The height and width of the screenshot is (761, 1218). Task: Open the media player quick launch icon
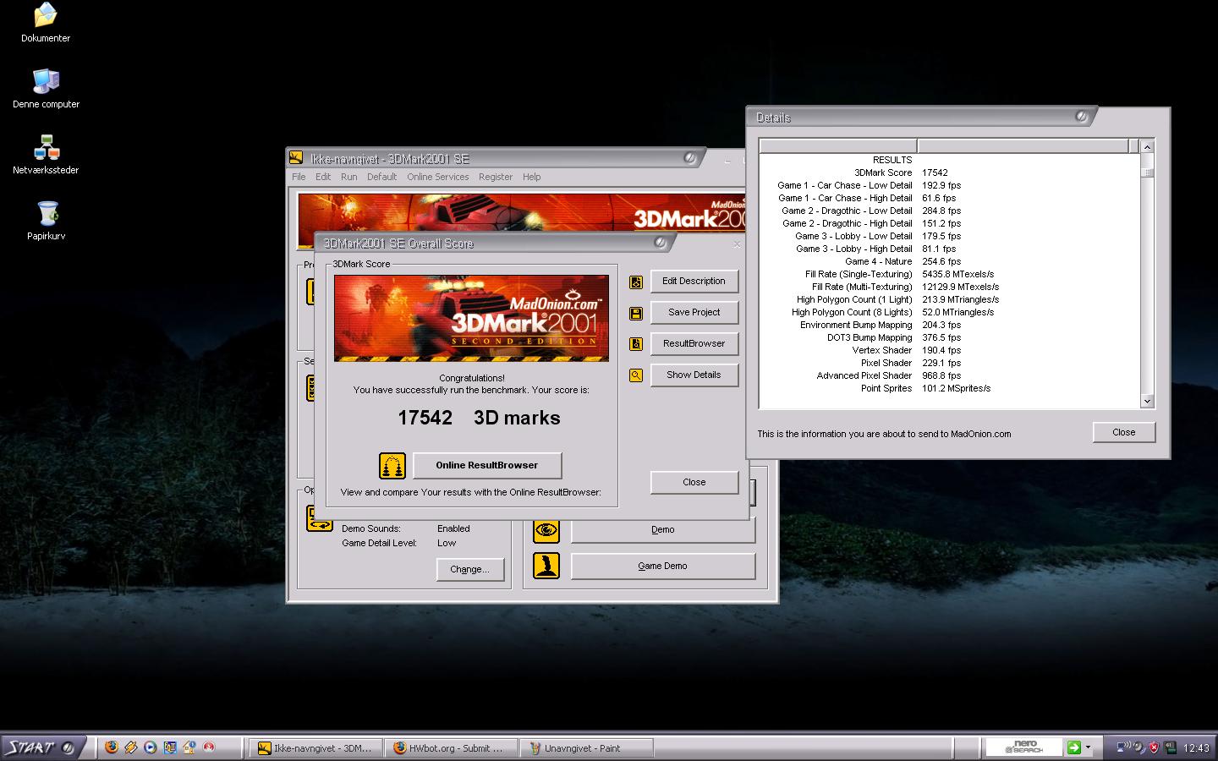pyautogui.click(x=150, y=747)
